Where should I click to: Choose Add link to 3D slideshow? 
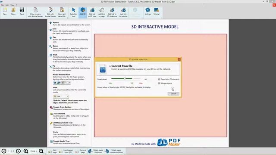pyautogui.click(x=112, y=12)
